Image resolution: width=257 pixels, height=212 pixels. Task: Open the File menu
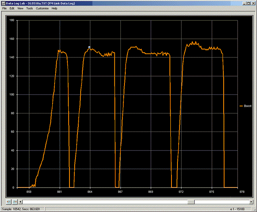[x=4, y=8]
